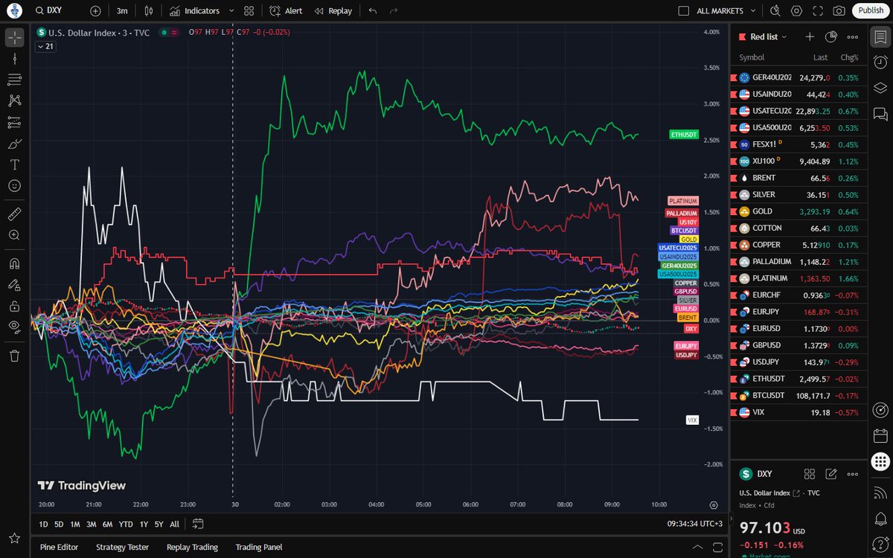The height and width of the screenshot is (558, 893).
Task: Remove all drawings with trash icon
Action: tap(15, 356)
